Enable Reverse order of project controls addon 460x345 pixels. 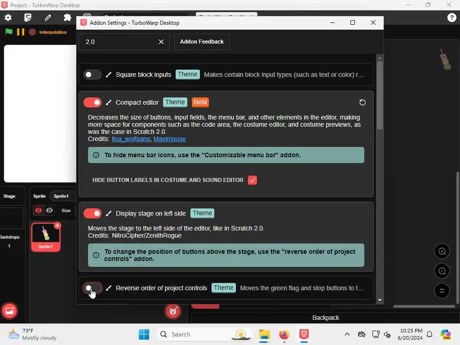93,288
